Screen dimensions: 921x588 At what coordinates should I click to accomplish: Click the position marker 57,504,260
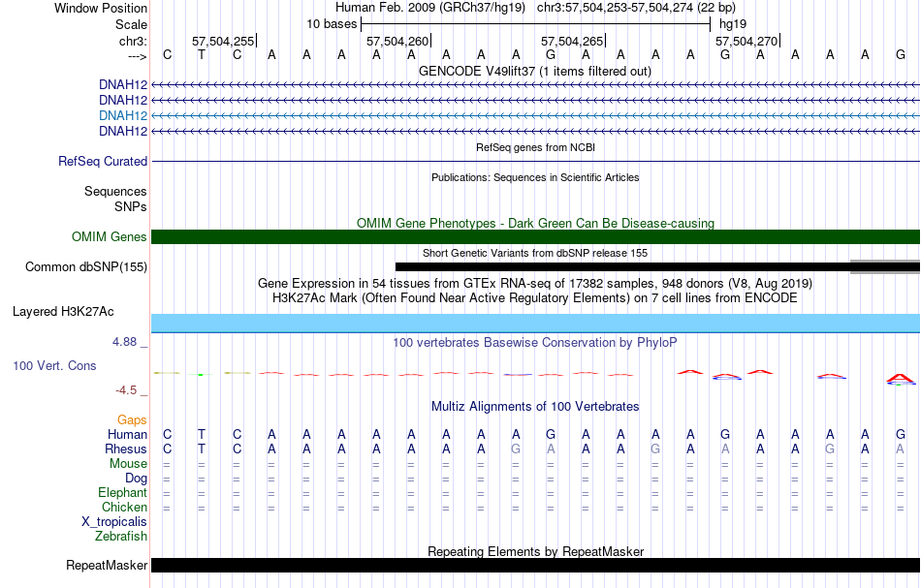397,41
